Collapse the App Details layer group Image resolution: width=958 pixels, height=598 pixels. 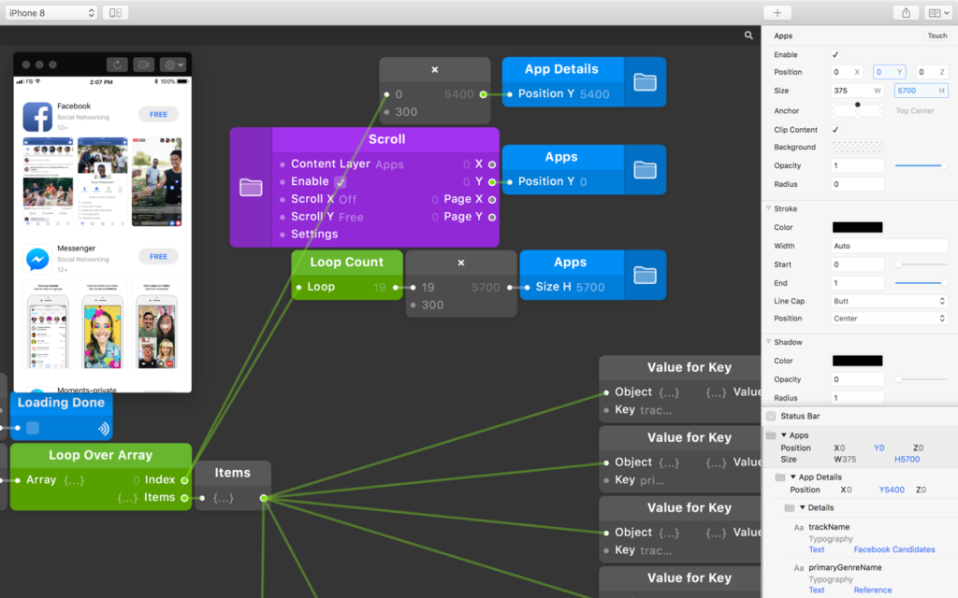click(x=793, y=477)
